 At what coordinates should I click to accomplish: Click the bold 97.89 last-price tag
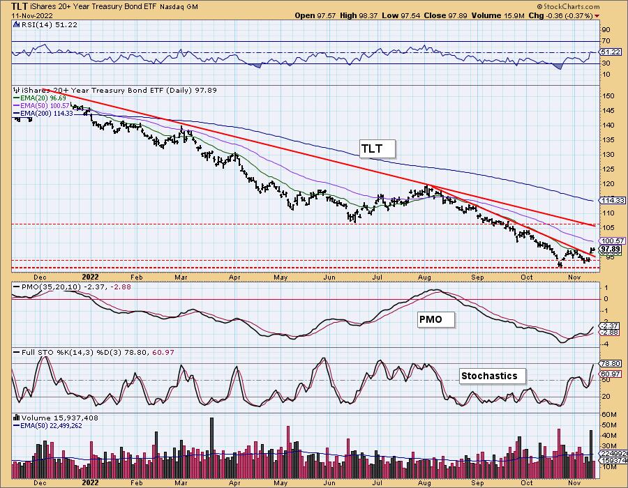click(611, 249)
